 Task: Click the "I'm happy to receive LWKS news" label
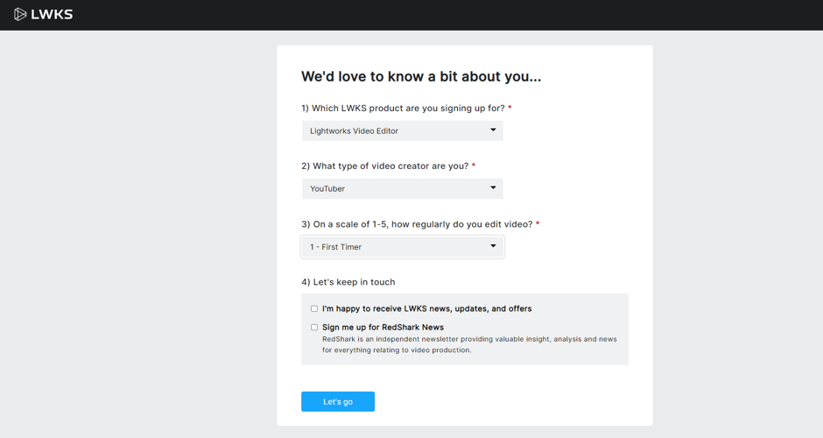[x=426, y=309]
